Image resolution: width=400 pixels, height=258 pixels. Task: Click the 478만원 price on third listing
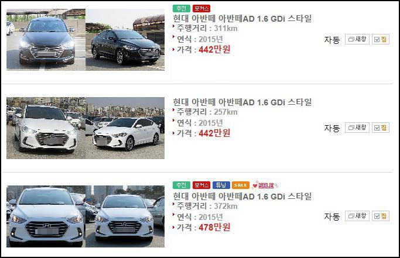pyautogui.click(x=214, y=227)
